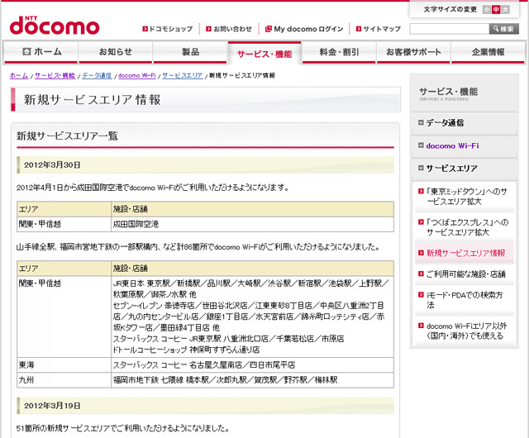This screenshot has width=529, height=438.
Task: Select large text size button 大
Action: tap(505, 9)
